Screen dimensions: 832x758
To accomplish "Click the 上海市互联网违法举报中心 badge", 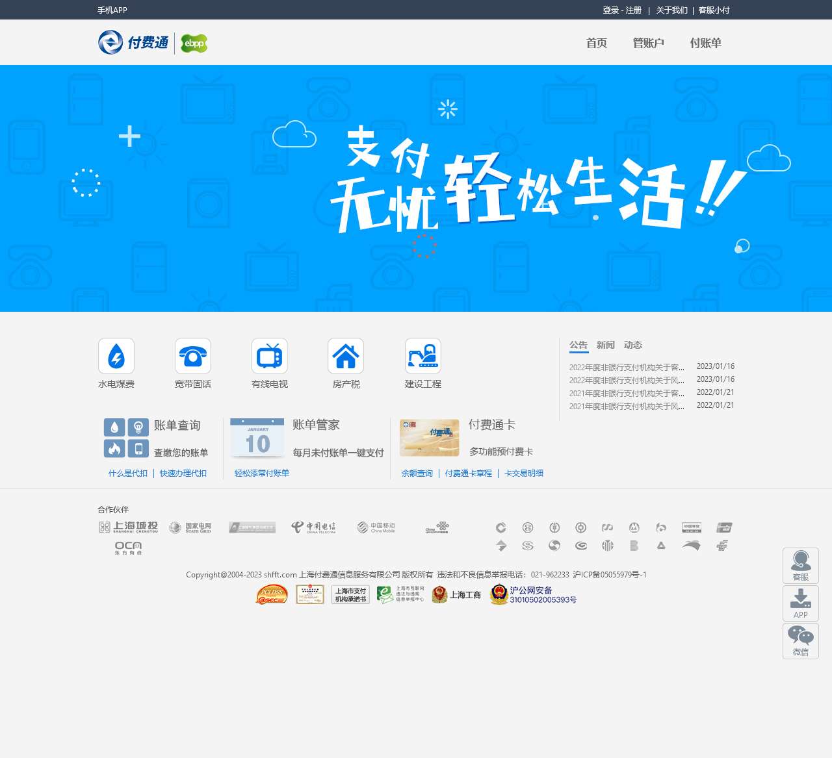I will (400, 594).
